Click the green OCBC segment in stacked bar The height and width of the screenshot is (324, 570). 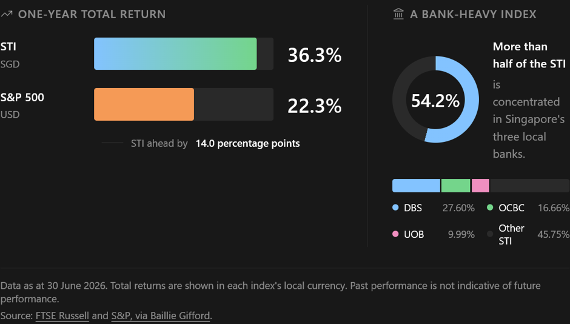[x=456, y=186]
